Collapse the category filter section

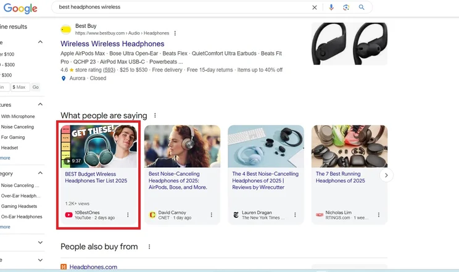point(40,173)
